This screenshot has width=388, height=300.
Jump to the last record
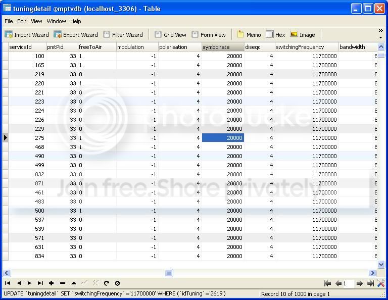[40, 283]
